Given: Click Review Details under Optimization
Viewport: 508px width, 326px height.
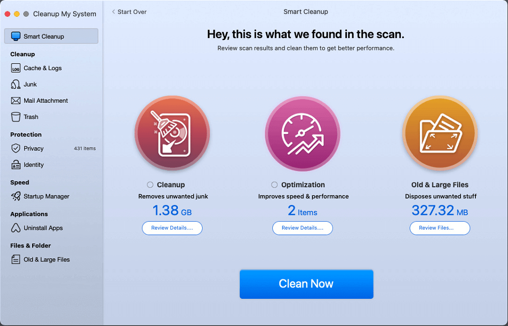Looking at the screenshot, I should click(302, 228).
